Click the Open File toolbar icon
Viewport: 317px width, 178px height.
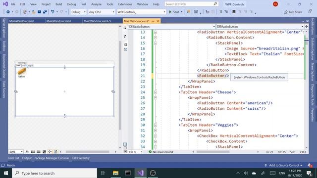coord(34,12)
